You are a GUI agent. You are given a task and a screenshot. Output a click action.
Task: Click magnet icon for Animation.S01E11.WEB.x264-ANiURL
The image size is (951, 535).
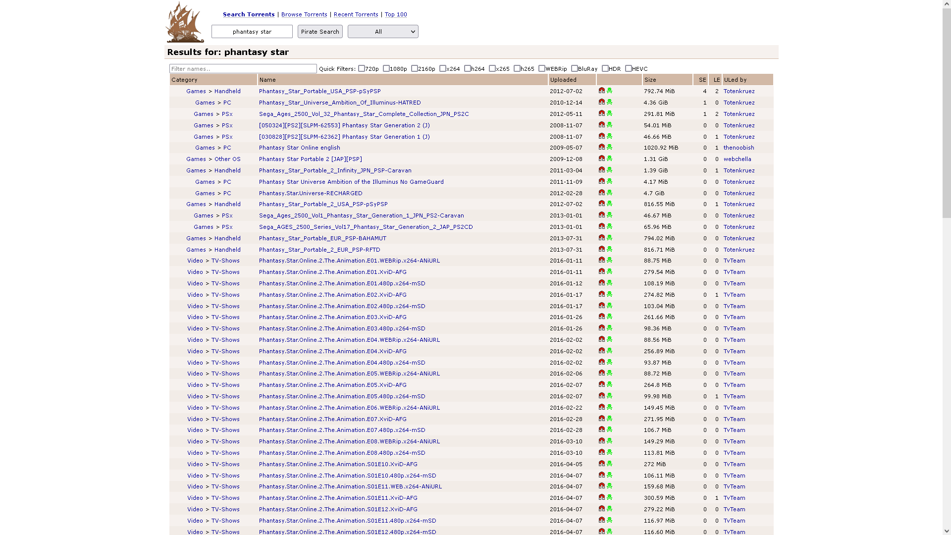[602, 486]
